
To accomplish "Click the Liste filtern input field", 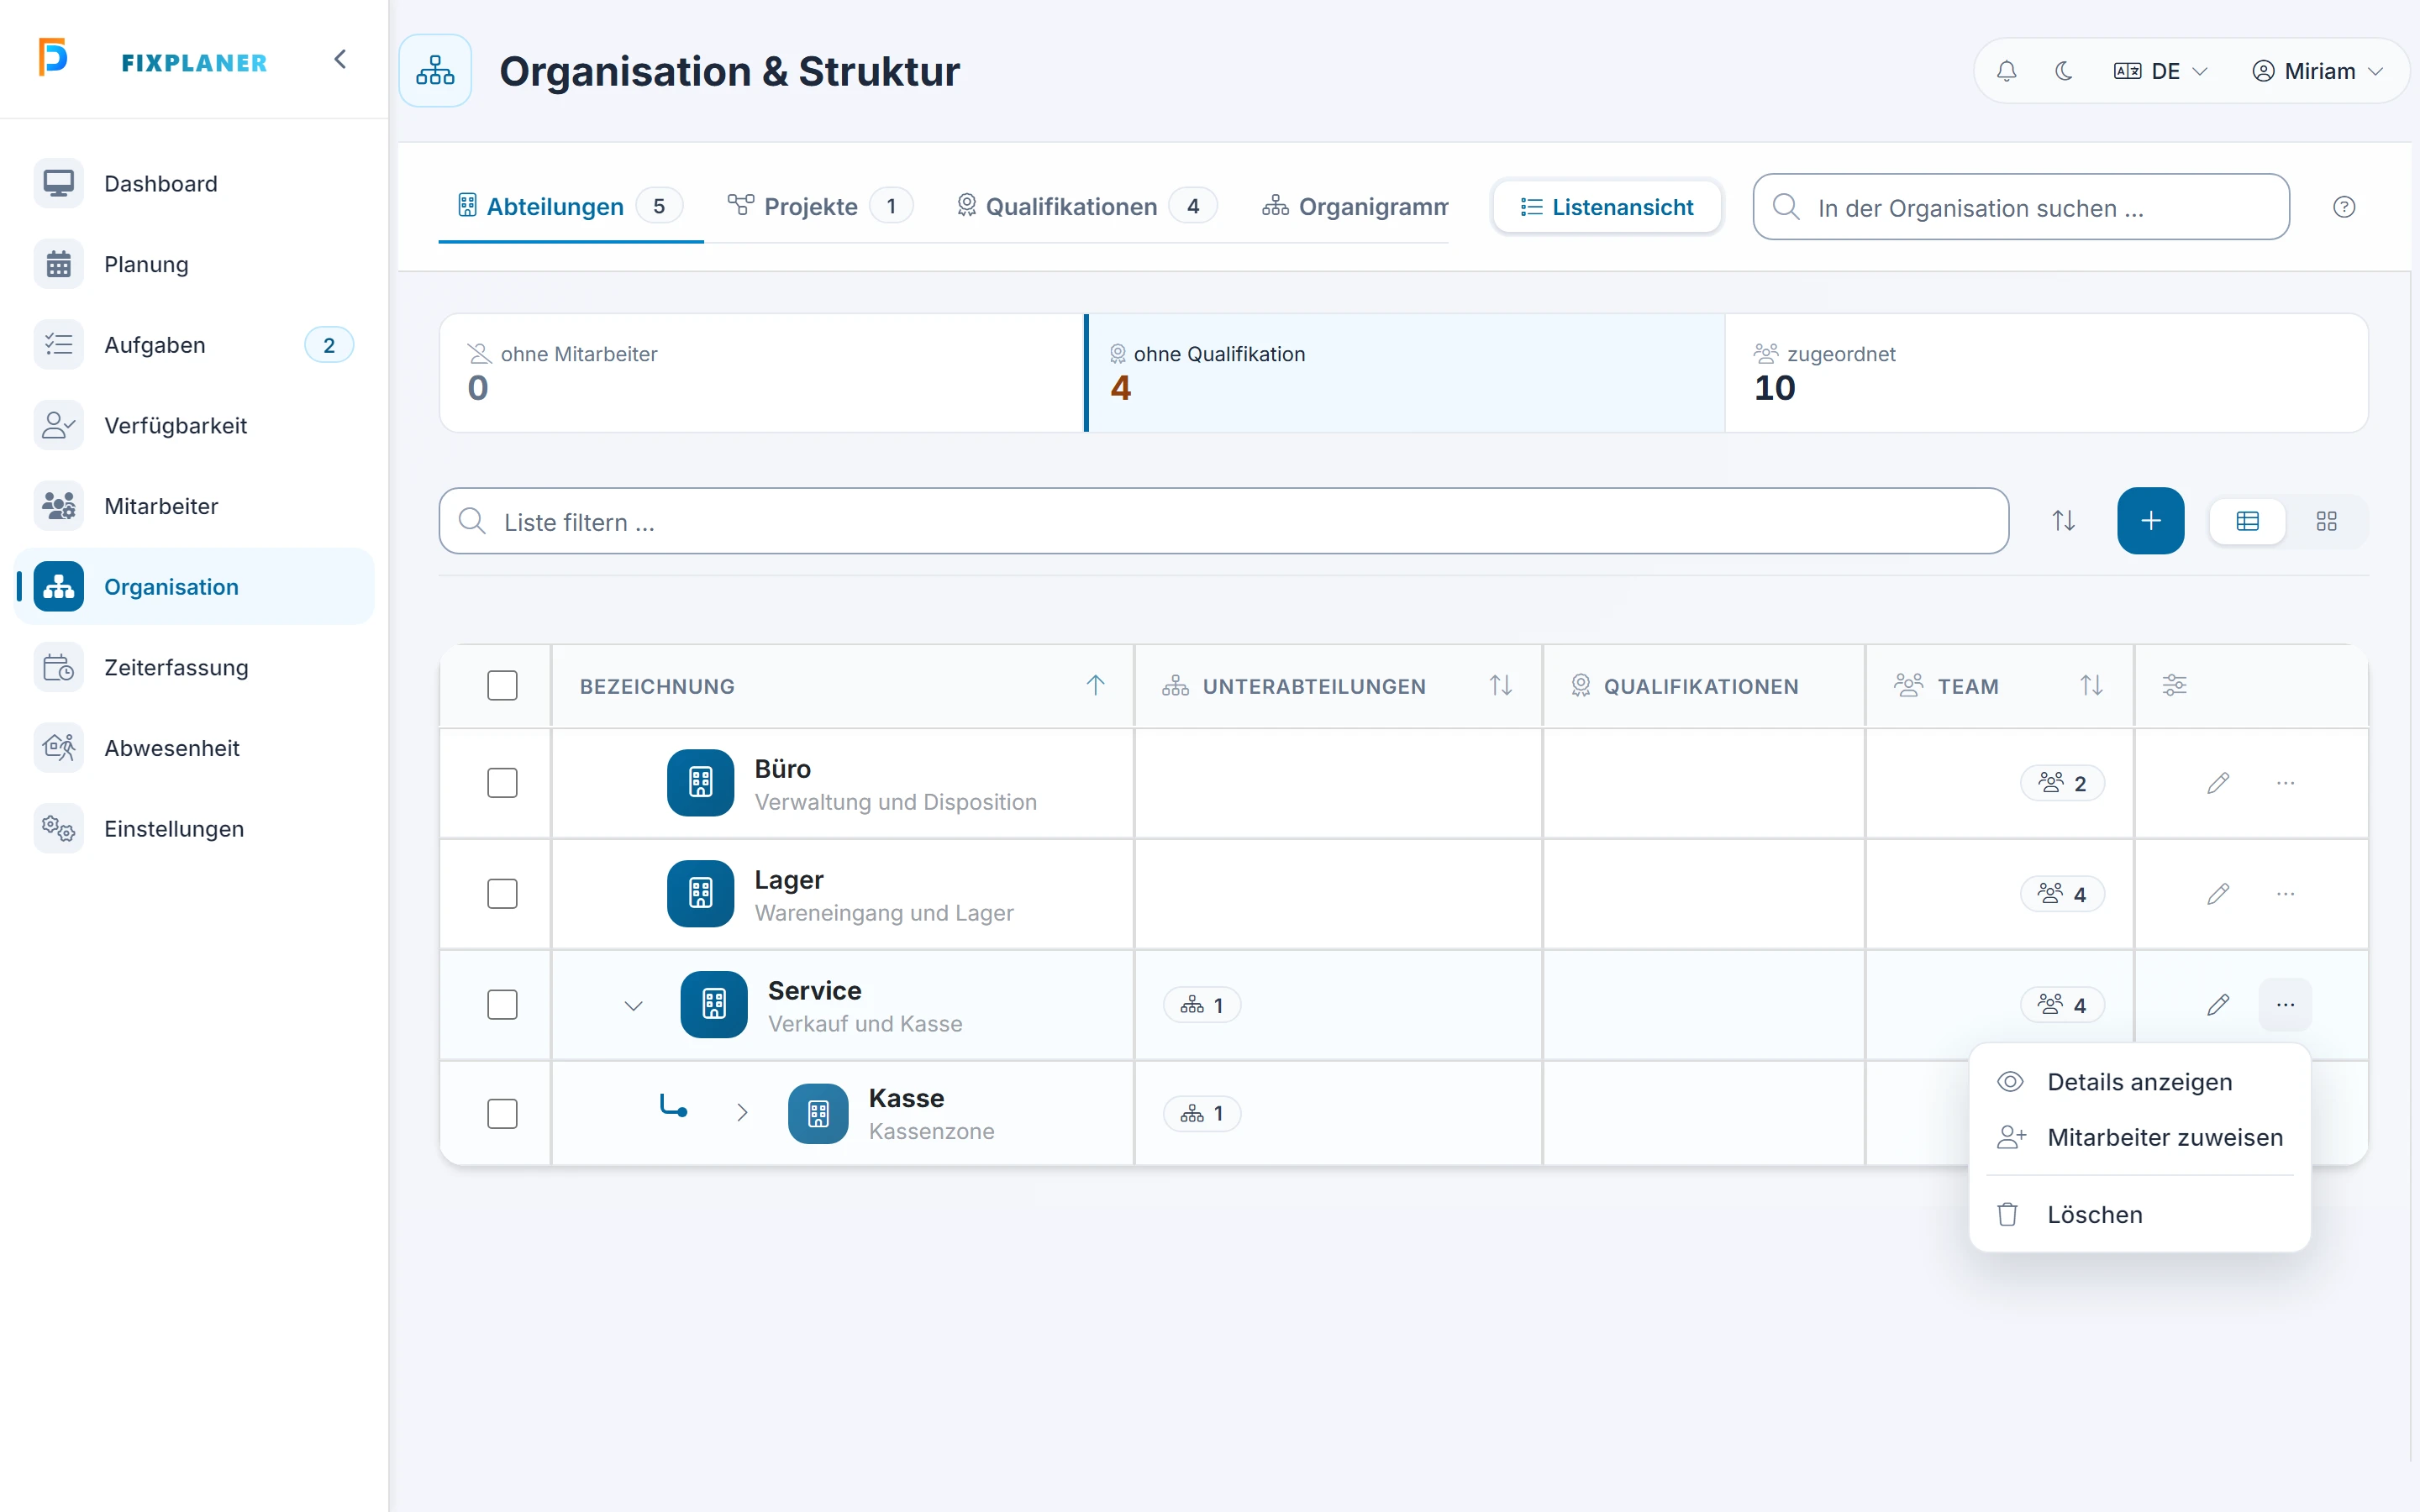I will (x=1223, y=521).
